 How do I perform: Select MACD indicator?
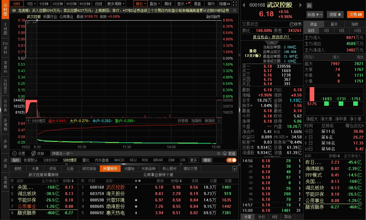(119, 160)
